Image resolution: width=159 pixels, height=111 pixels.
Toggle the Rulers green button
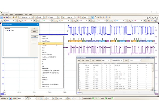coord(106,98)
